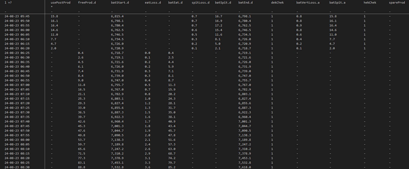Select the first column header "l +?"

8,3
